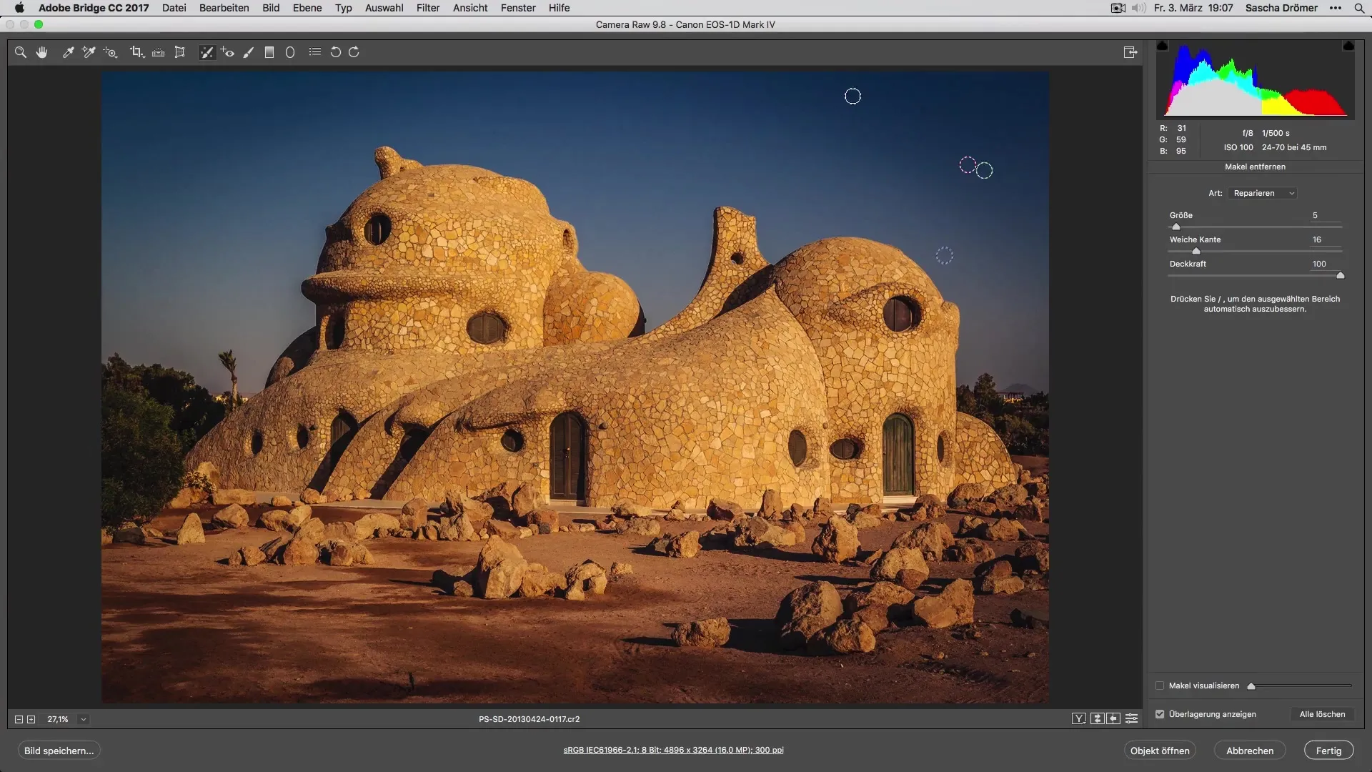Open the Ansicht menu
Viewport: 1372px width, 772px height.
coord(469,8)
